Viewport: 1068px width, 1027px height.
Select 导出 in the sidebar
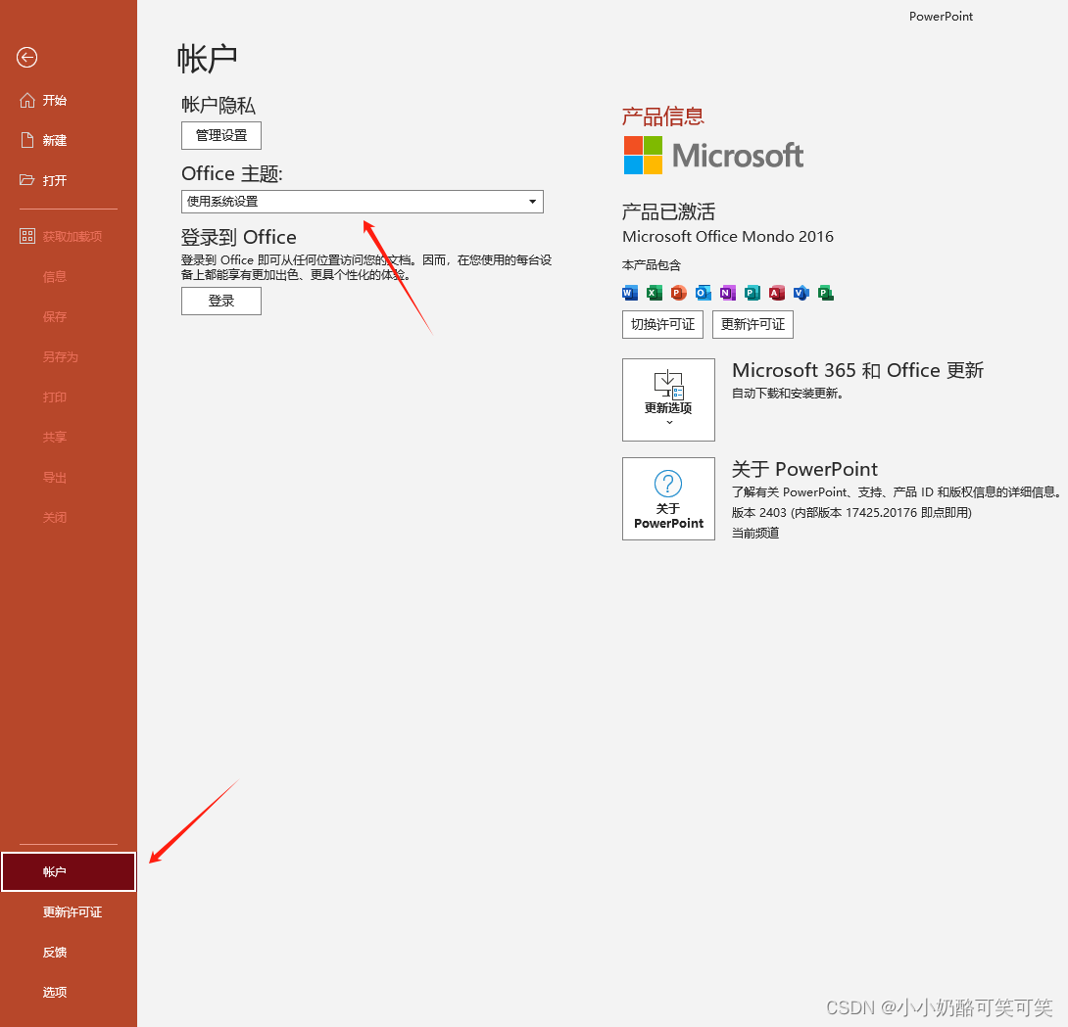[x=69, y=477]
